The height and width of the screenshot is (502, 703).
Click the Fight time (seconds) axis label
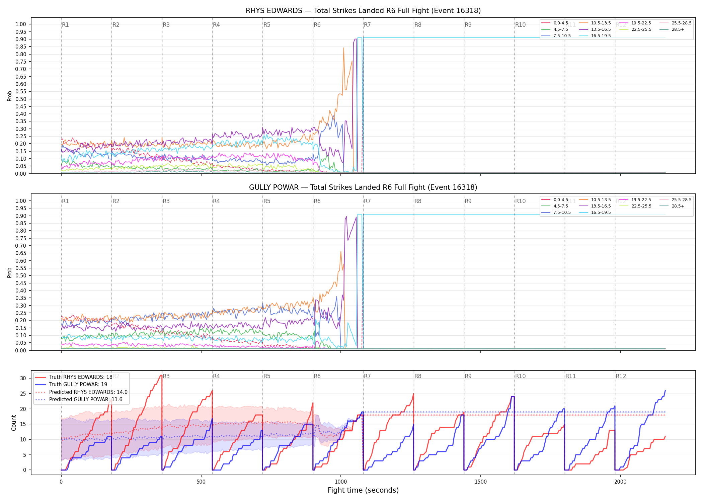coord(363,490)
